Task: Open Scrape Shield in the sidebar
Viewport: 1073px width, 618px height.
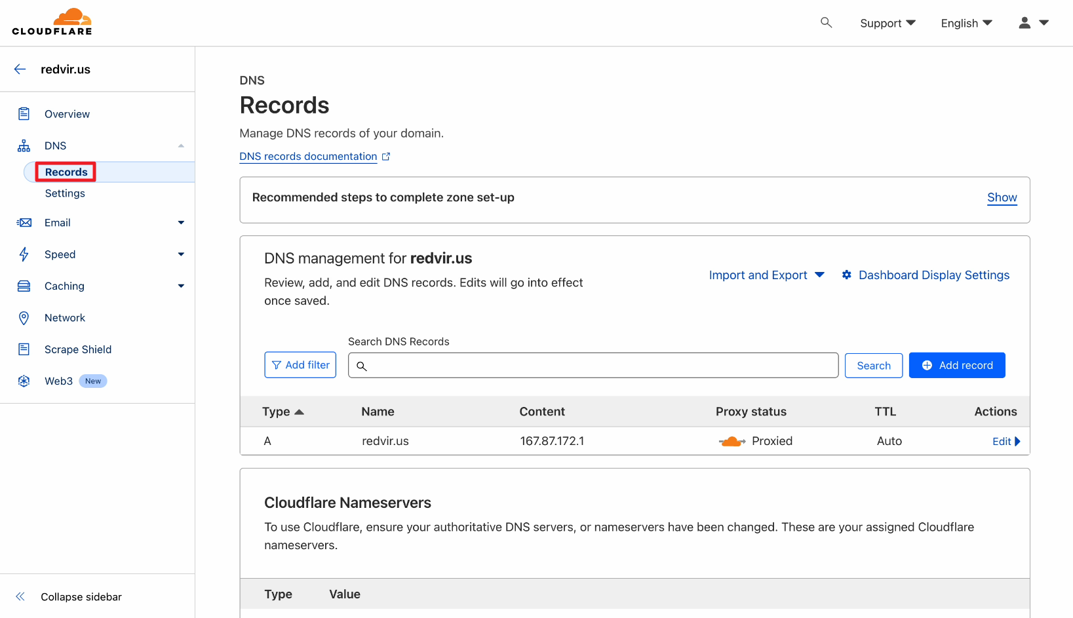Action: click(78, 349)
